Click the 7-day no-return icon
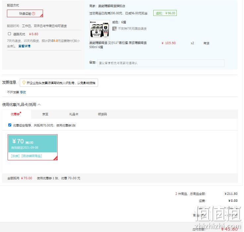This screenshot has height=232, width=244. (x=114, y=29)
